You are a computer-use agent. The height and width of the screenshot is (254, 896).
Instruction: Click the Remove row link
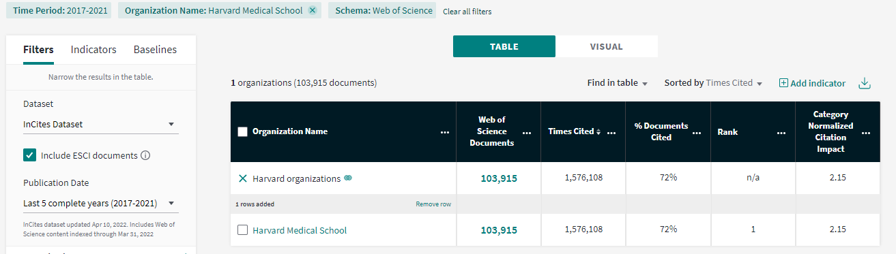(433, 204)
